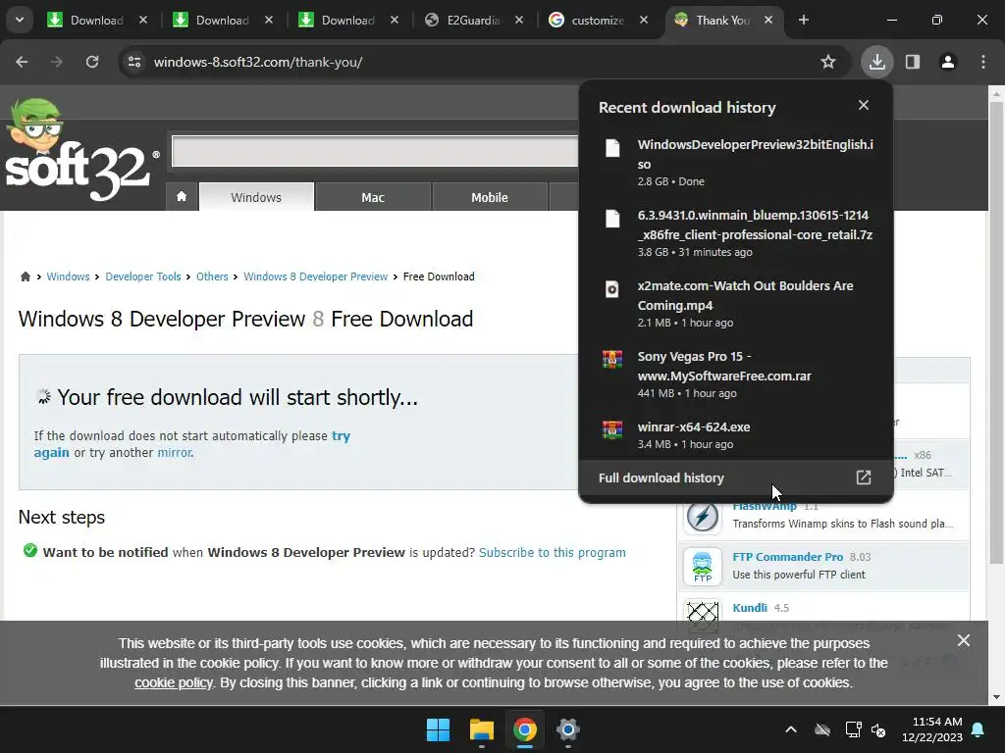Expand the tab search dropdown arrow
Image resolution: width=1005 pixels, height=753 pixels.
20,20
